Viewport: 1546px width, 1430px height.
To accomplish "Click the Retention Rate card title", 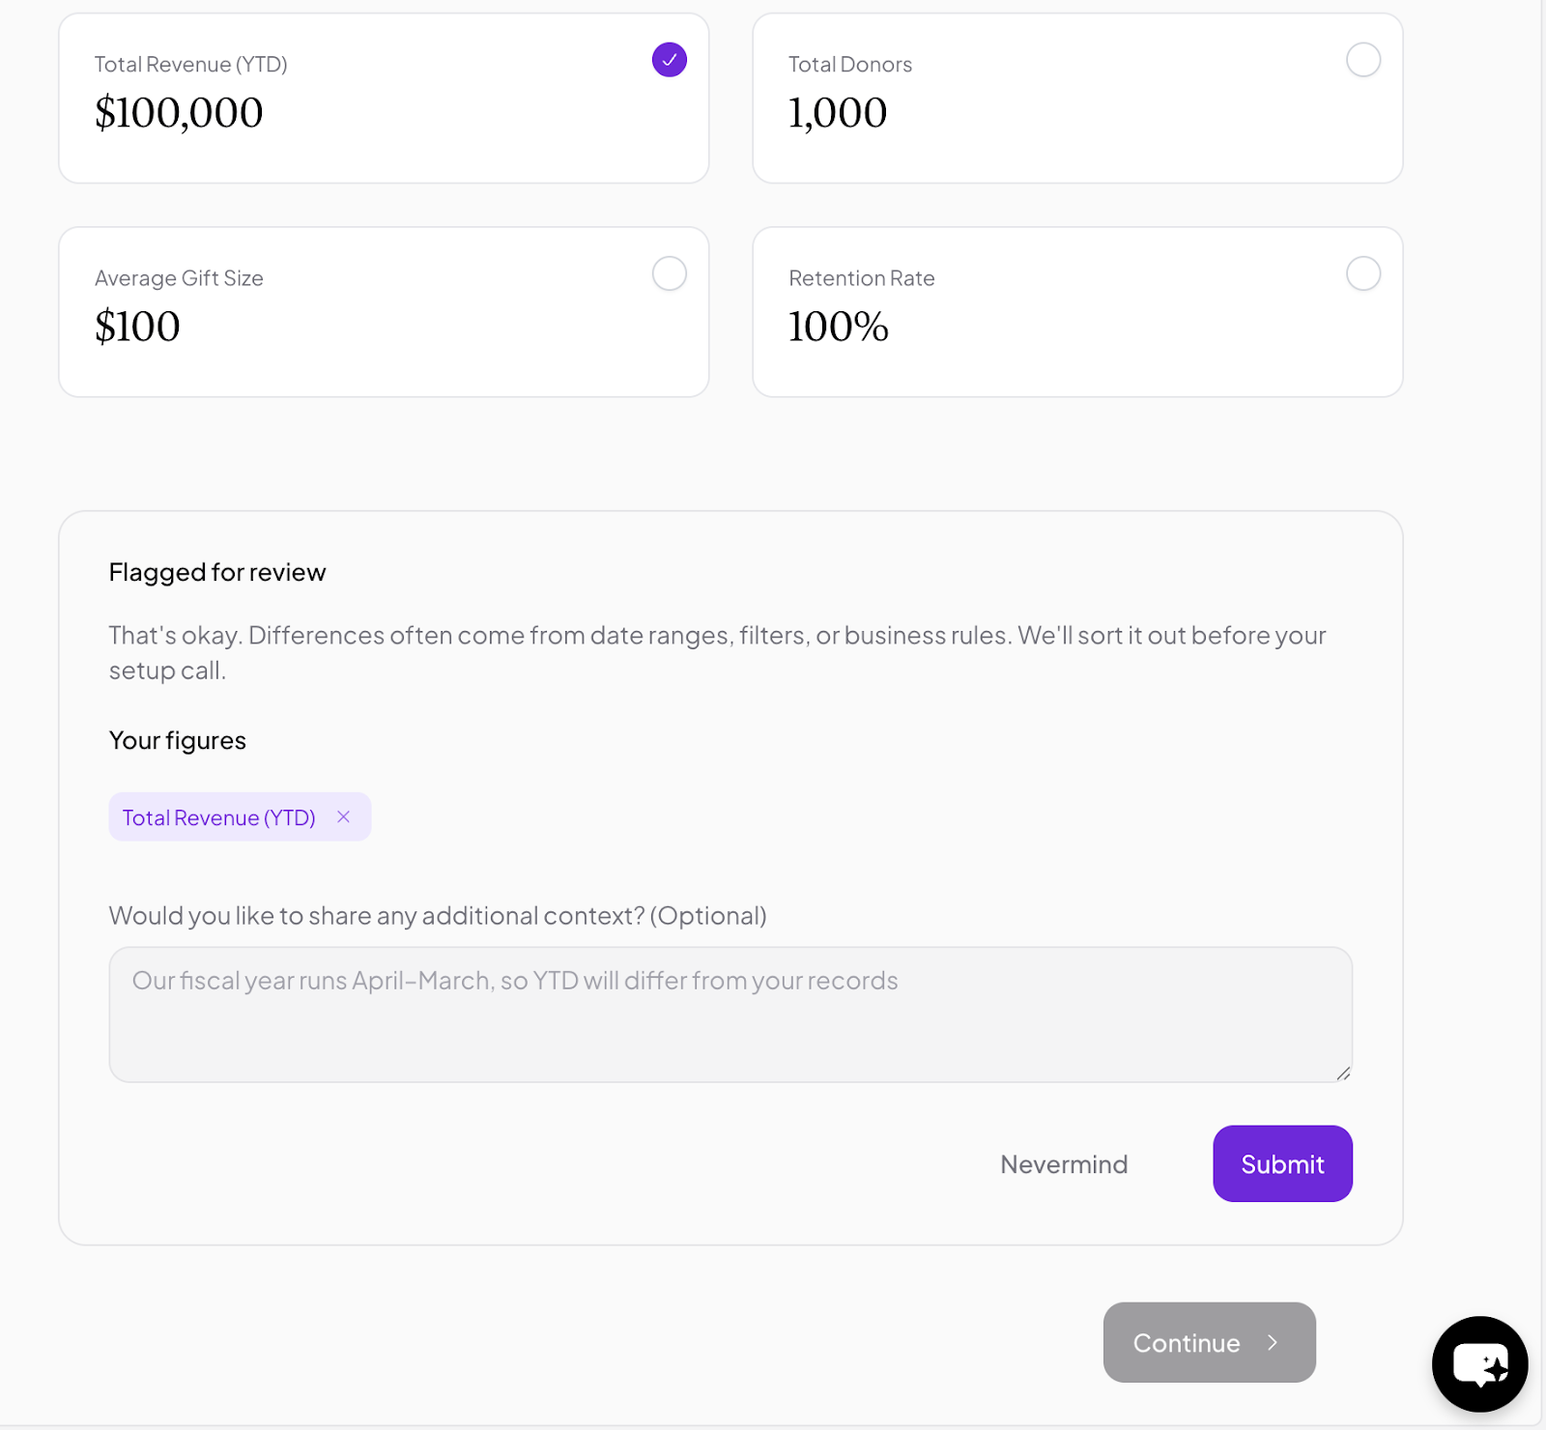I will (861, 278).
